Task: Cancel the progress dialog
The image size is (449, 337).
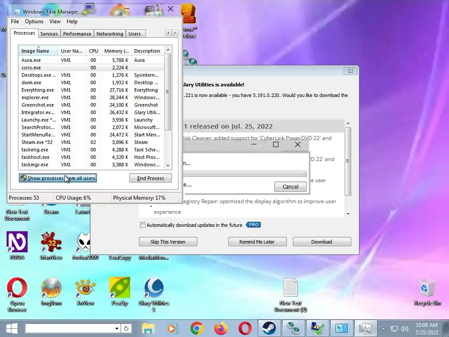Action: pyautogui.click(x=290, y=186)
